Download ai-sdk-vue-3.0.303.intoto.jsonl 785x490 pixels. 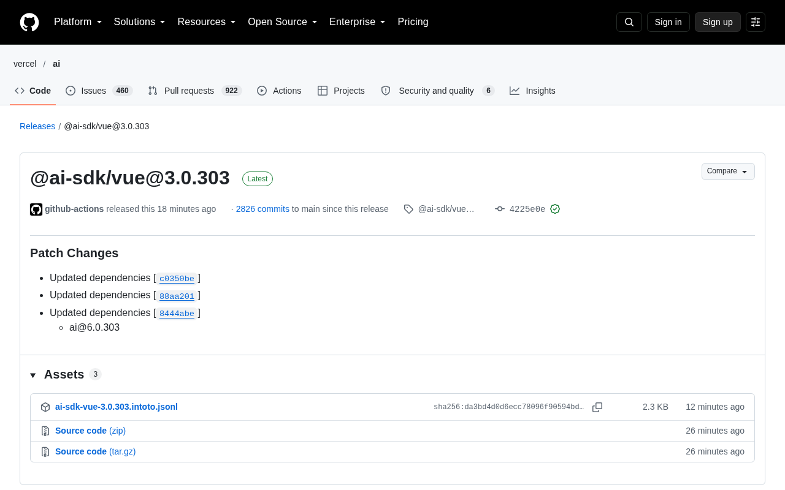coord(117,407)
